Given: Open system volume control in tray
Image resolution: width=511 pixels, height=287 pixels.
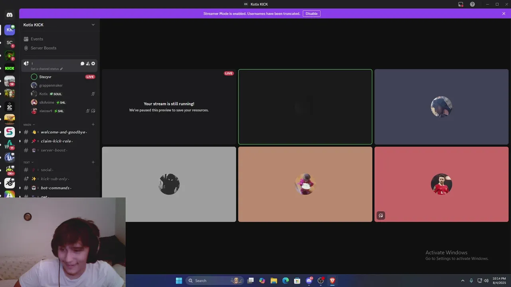Looking at the screenshot, I should coord(486,281).
